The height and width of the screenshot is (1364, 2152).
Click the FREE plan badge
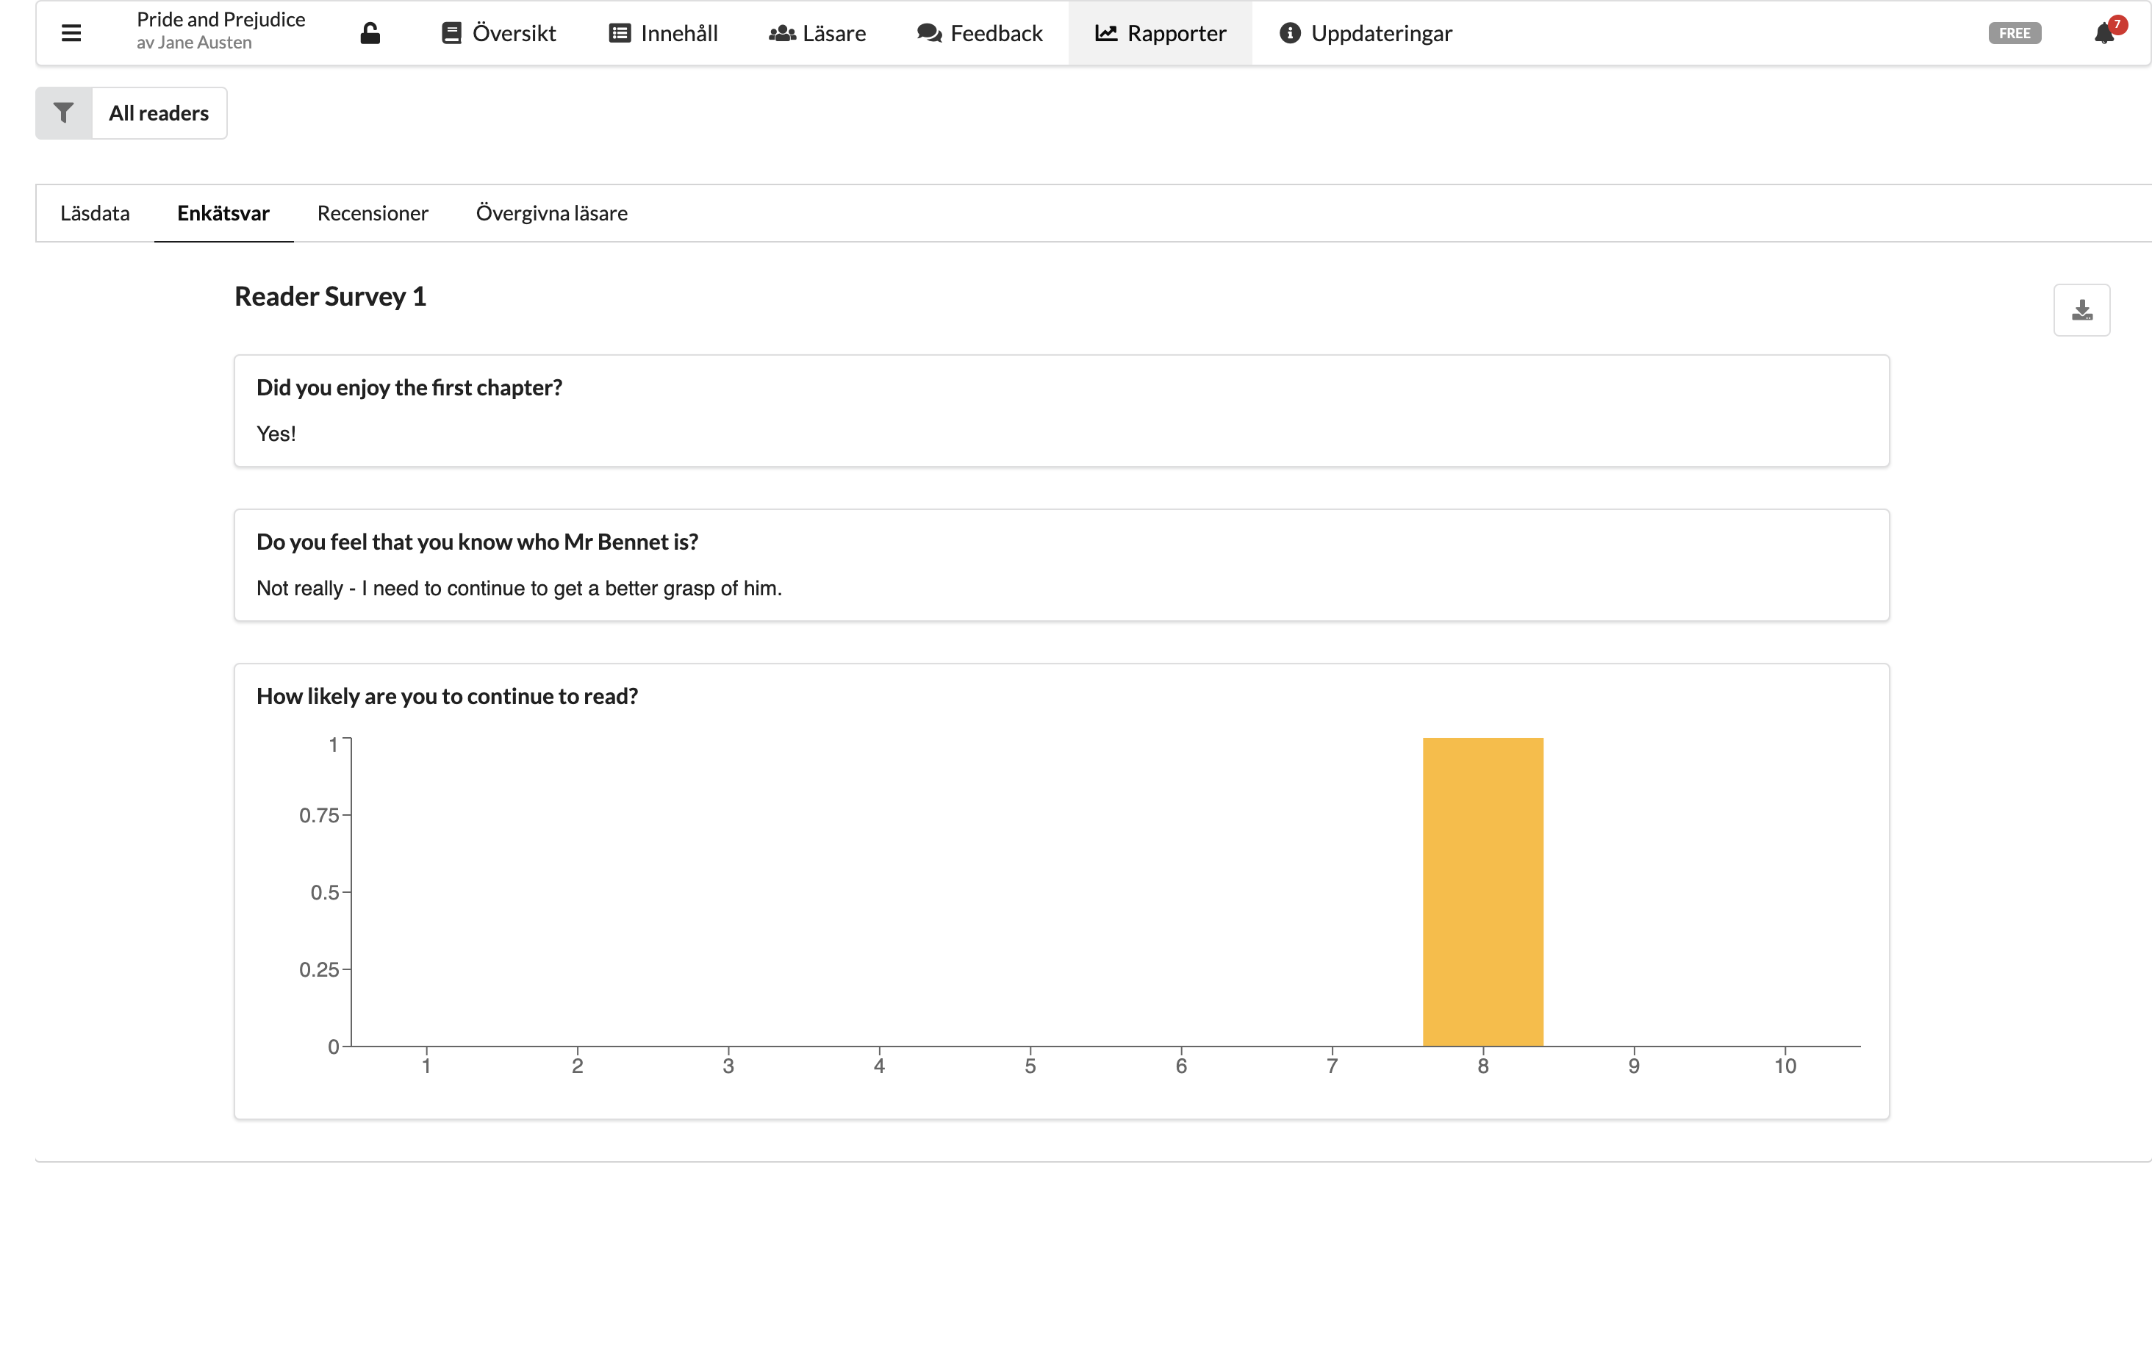pyautogui.click(x=2015, y=33)
